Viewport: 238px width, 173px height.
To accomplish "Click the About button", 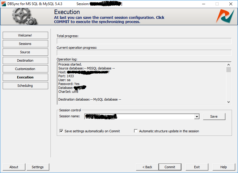I will tap(14, 167).
